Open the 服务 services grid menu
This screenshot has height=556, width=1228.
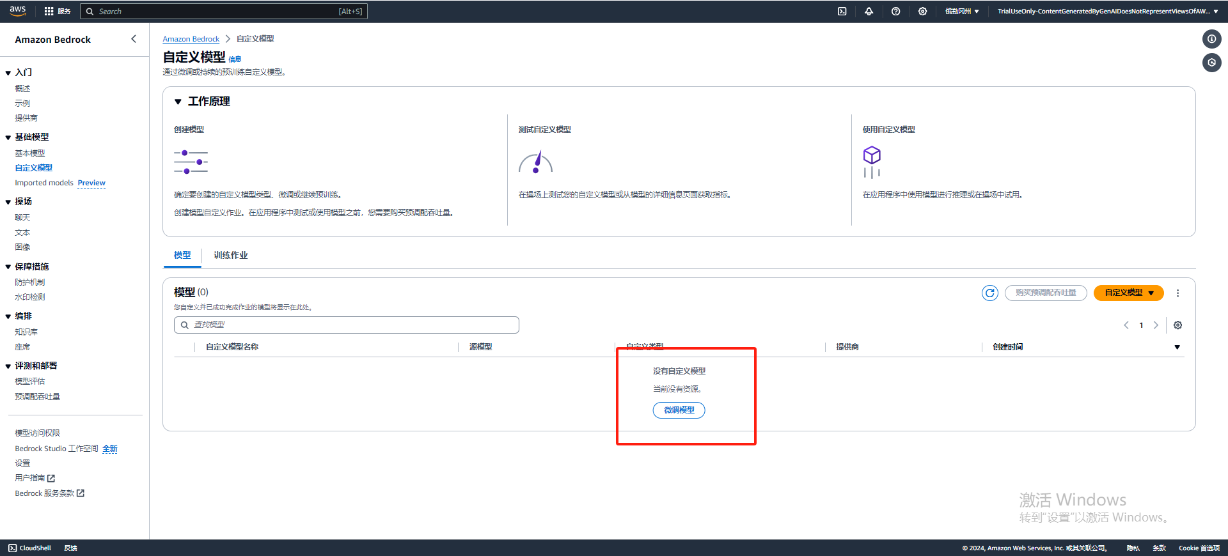pos(57,11)
